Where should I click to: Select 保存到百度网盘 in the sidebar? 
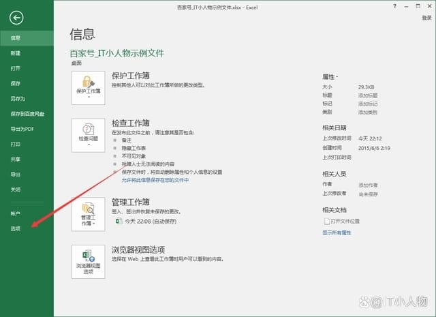coord(27,114)
